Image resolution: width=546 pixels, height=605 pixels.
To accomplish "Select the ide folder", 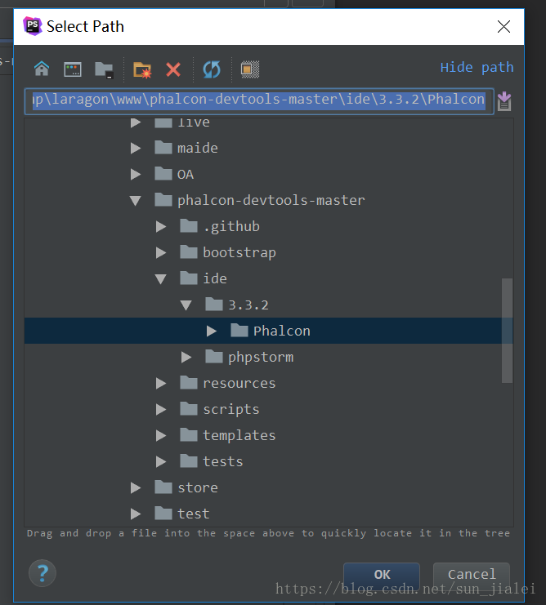I will point(204,279).
